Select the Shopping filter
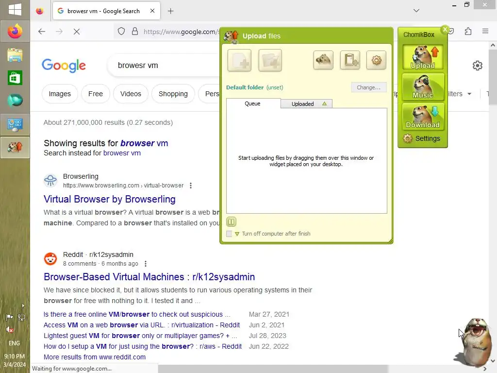Screen dimensions: 497x373 [x=173, y=94]
